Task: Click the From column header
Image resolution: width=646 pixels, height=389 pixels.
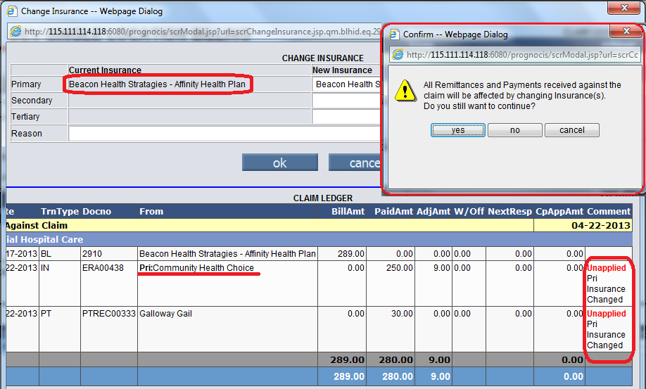Action: (x=151, y=212)
